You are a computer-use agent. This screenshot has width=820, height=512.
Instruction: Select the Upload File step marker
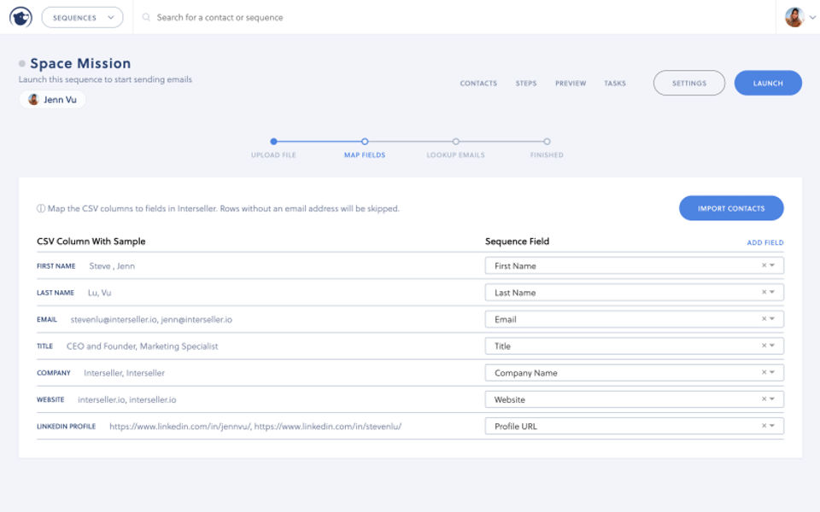click(x=273, y=141)
